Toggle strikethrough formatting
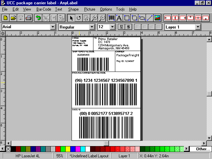The image size is (212, 159). [x=129, y=27]
